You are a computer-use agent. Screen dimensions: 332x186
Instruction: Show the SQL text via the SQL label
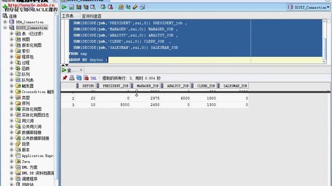tap(93, 78)
